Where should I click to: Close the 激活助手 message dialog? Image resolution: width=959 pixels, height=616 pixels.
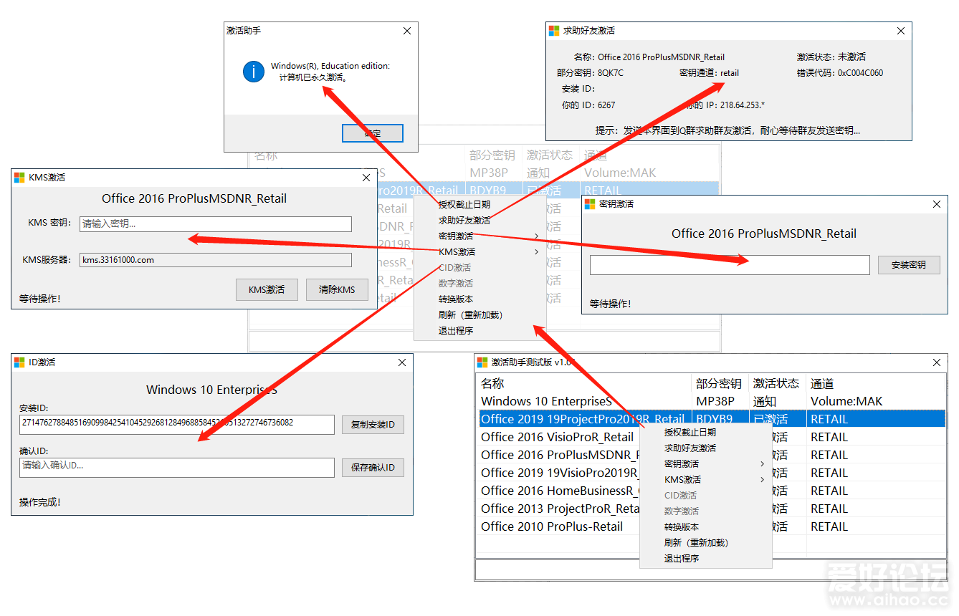(407, 31)
